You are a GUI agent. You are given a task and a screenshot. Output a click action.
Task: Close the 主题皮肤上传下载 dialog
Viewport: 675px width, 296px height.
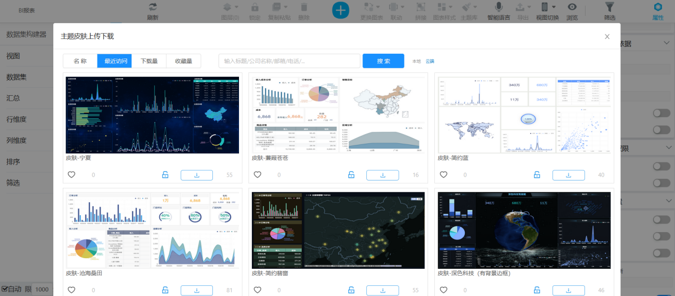[x=607, y=37]
